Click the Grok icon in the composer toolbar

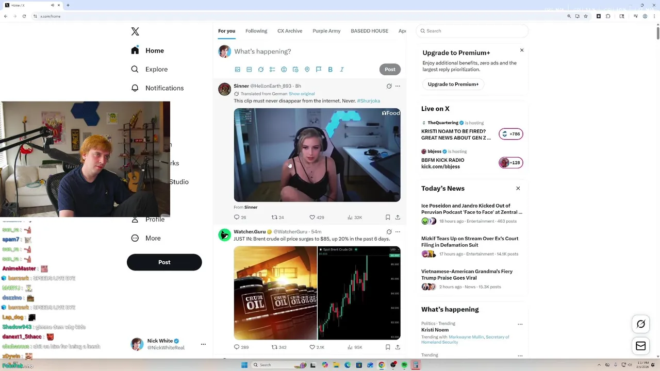261,70
